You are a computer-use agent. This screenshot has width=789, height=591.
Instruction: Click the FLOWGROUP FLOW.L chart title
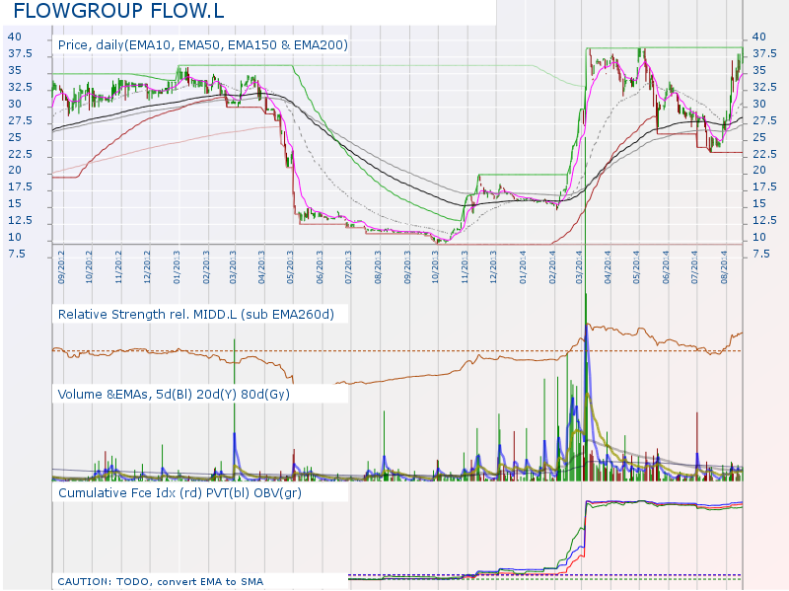(118, 11)
